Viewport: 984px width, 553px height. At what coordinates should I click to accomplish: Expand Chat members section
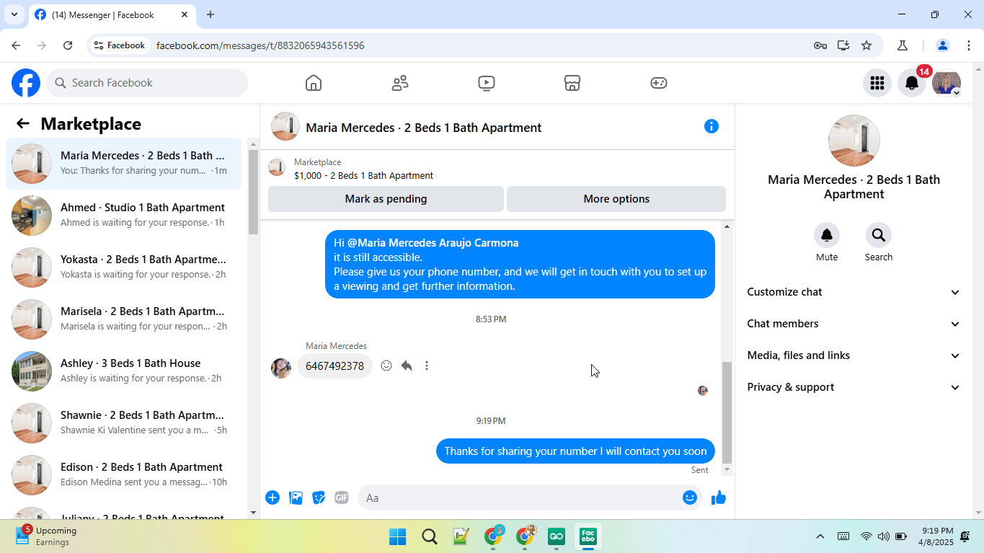[854, 324]
